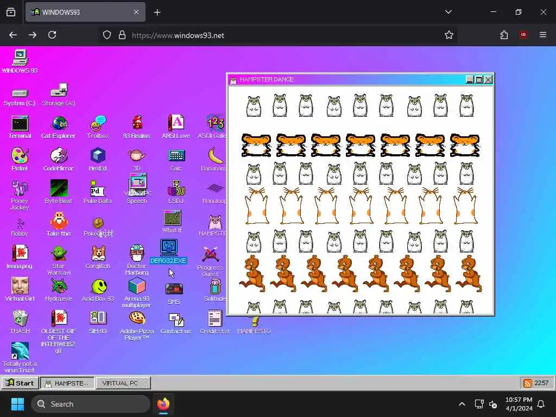Expand hidden system tray icons chevron
The image size is (556, 417).
[462, 404]
